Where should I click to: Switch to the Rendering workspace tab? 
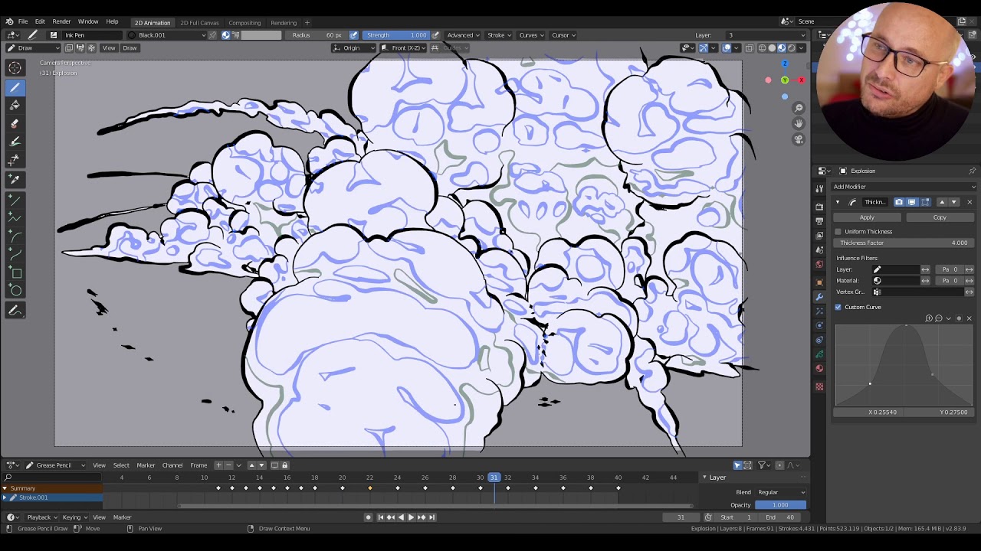tap(284, 22)
